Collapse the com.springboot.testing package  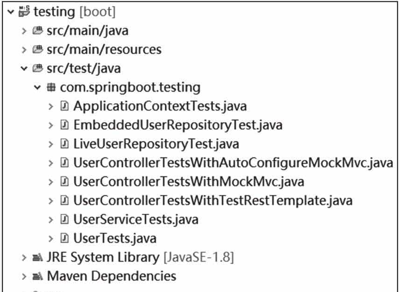click(x=38, y=87)
